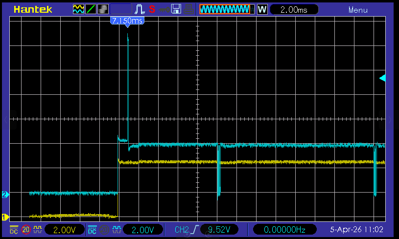Image resolution: width=399 pixels, height=239 pixels.
Task: Click the W window mode icon
Action: (x=262, y=9)
